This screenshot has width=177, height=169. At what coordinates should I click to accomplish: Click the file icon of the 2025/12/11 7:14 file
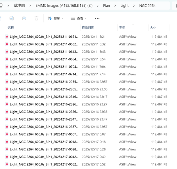7,74
